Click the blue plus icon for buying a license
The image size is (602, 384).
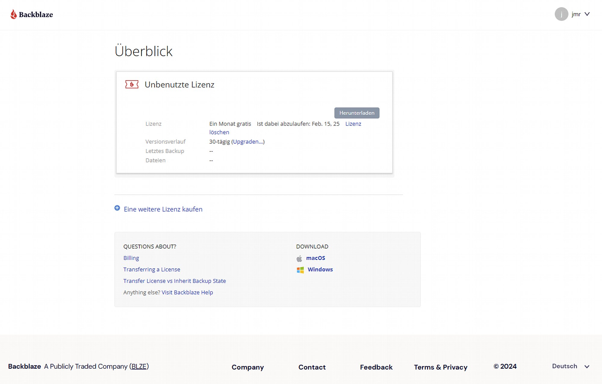click(x=117, y=208)
